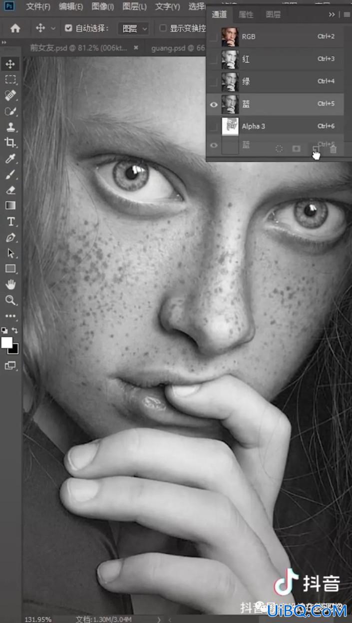Enable the 显示变换控件 checkbox
This screenshot has height=623, width=352.
[x=163, y=28]
